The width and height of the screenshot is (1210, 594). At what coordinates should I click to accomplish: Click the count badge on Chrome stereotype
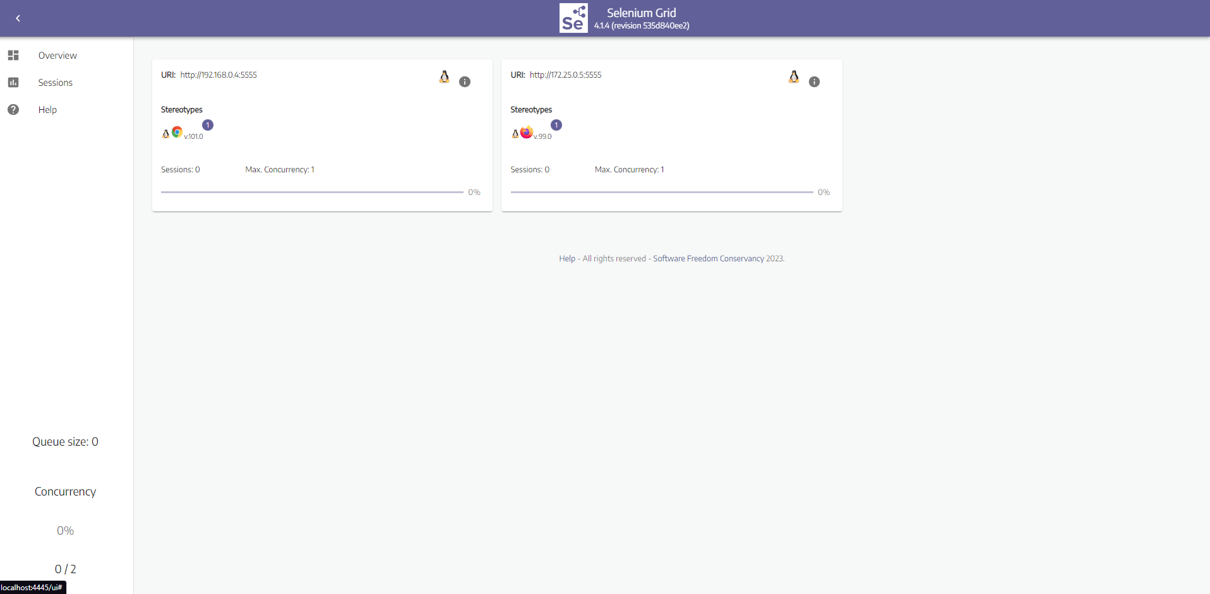pyautogui.click(x=208, y=125)
